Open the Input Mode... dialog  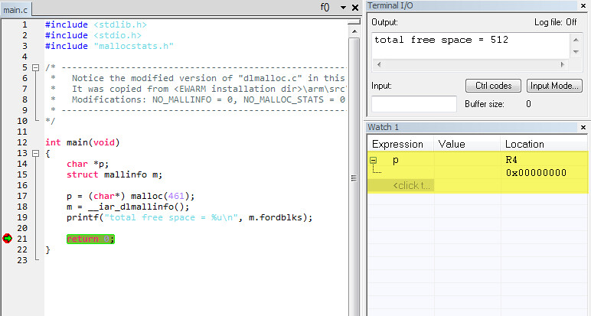(x=554, y=86)
